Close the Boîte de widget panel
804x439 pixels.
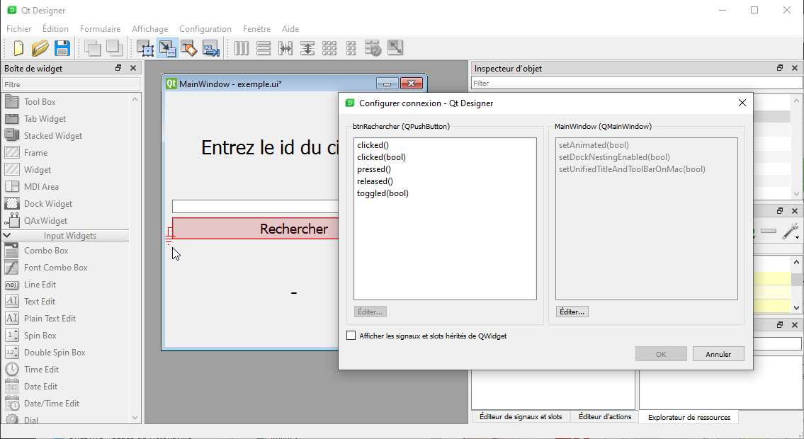tap(133, 68)
